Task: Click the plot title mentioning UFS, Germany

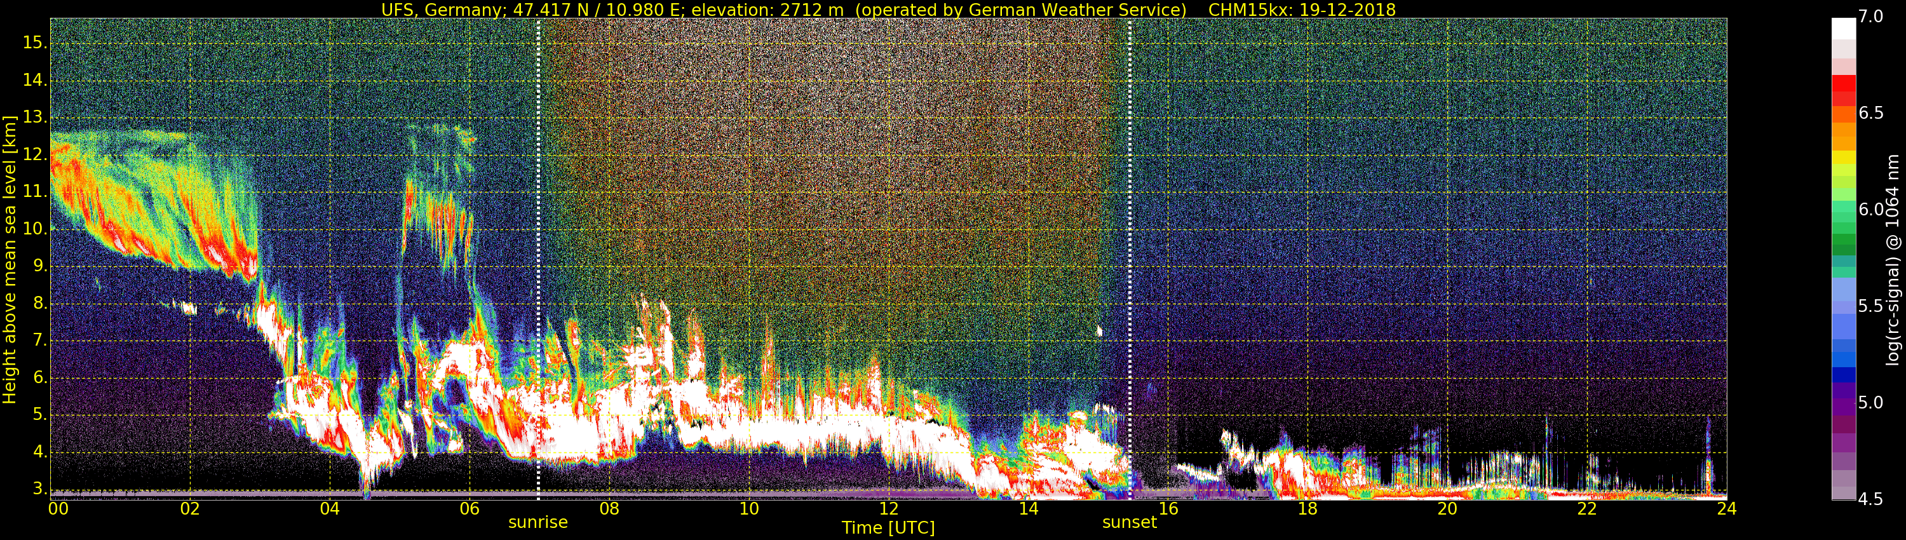Action: (888, 10)
